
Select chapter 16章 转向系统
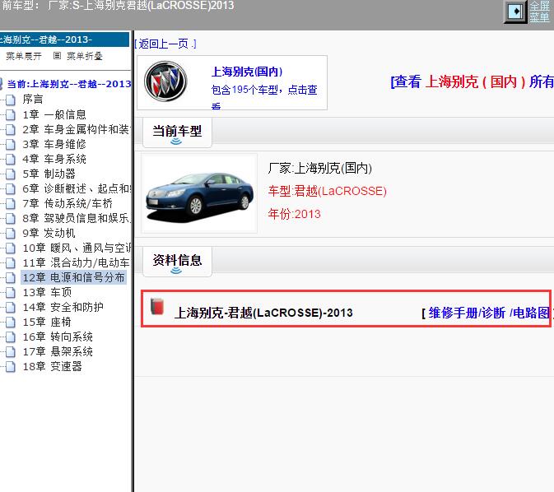click(58, 337)
